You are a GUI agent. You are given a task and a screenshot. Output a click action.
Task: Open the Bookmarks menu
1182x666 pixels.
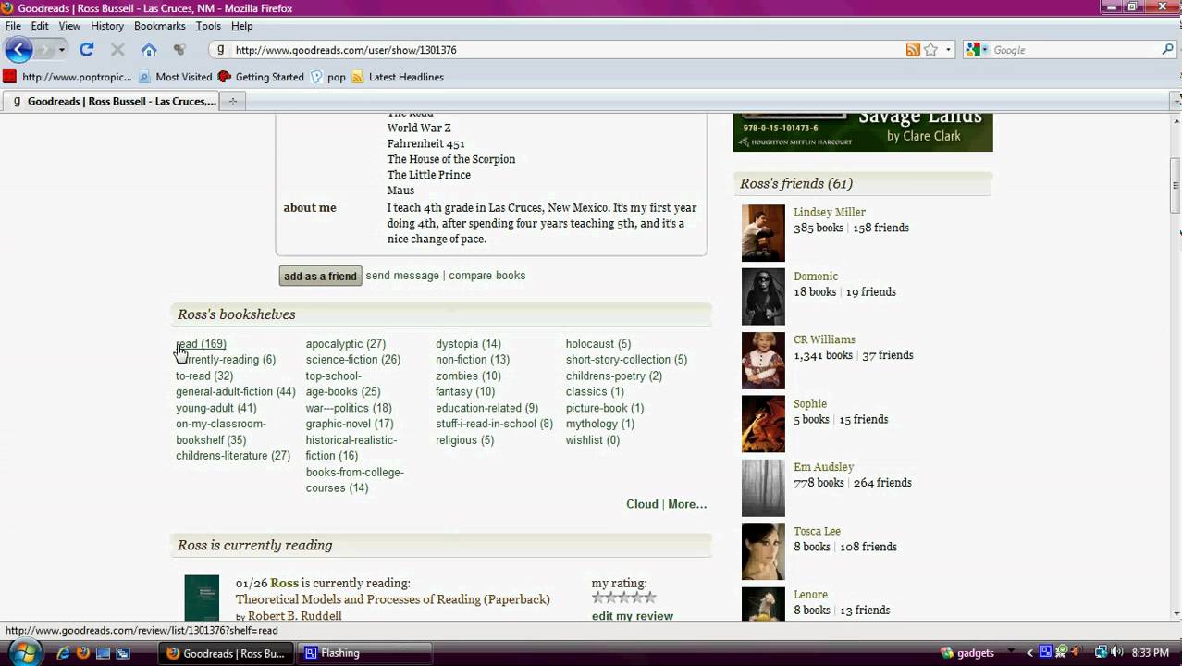160,26
